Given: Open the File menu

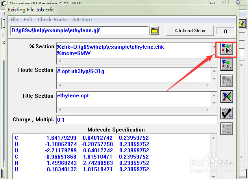Looking at the screenshot, I should click(x=14, y=20).
